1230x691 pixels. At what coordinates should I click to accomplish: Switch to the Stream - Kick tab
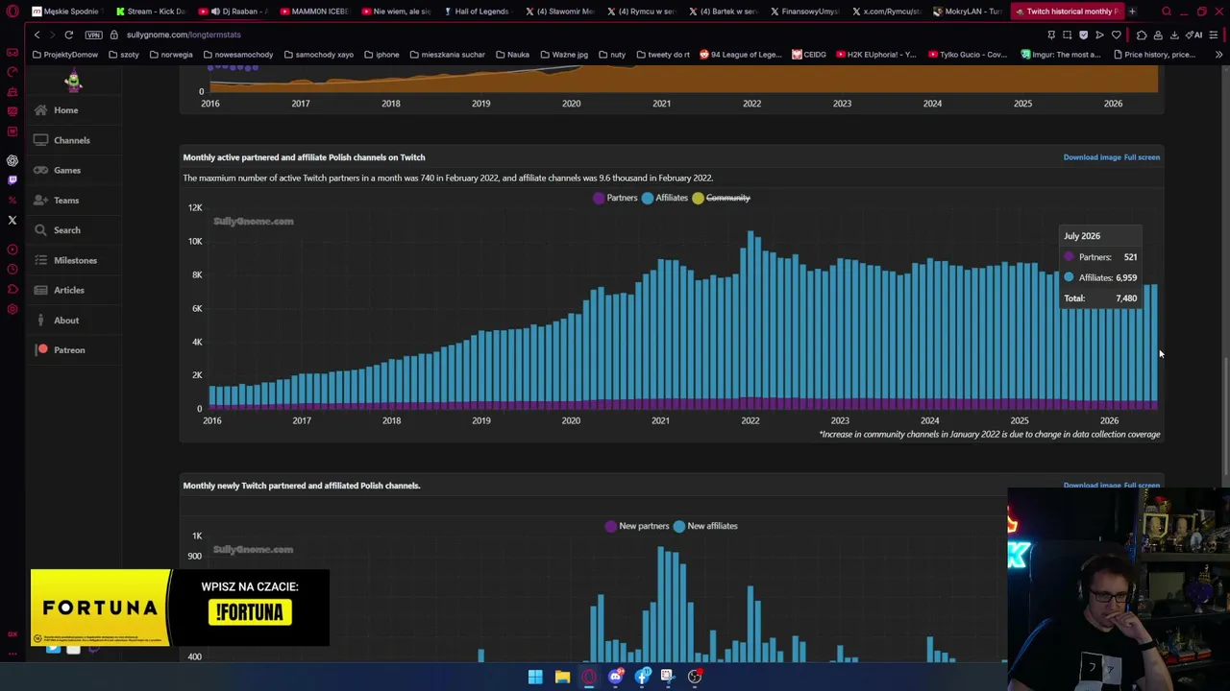coord(151,12)
